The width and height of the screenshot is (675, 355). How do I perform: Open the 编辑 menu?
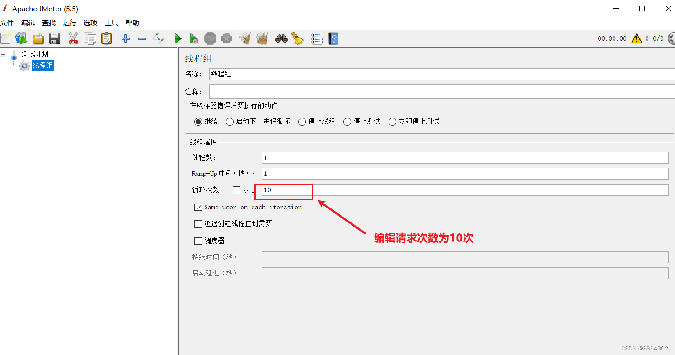coord(28,23)
